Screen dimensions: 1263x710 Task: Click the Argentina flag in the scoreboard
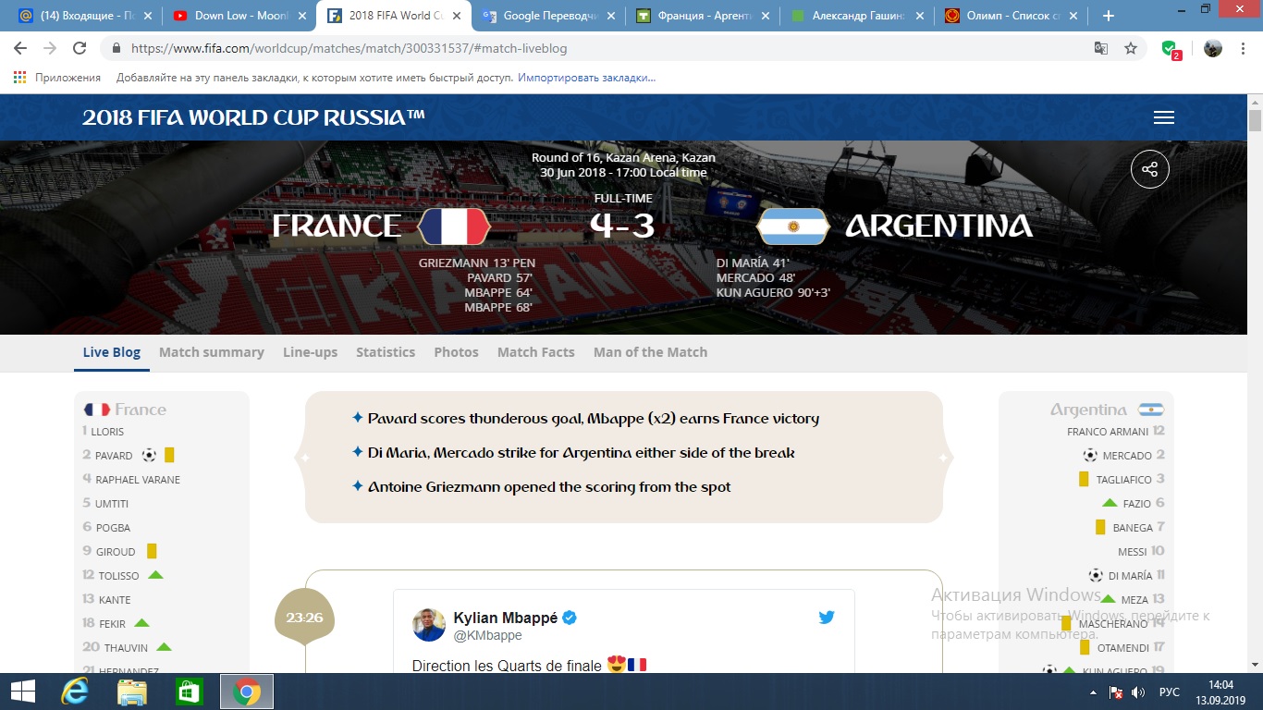tap(792, 226)
